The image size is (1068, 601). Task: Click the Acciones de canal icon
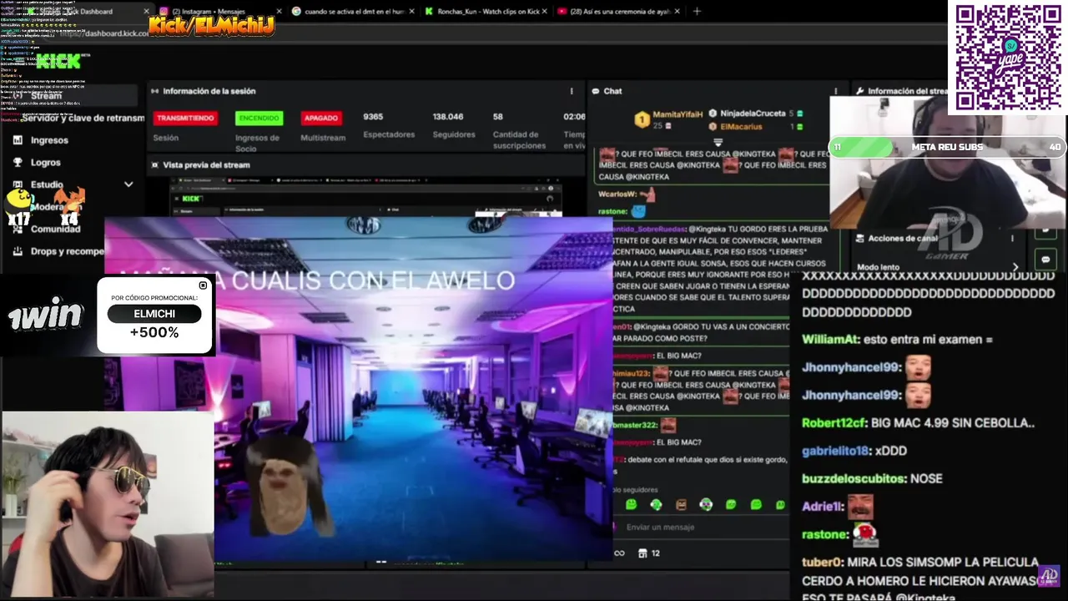pyautogui.click(x=859, y=239)
